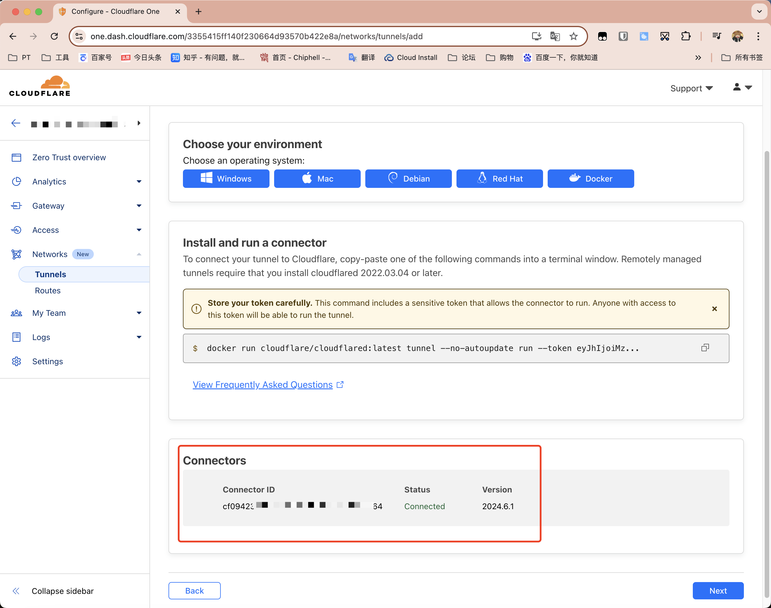
Task: Click Collapse sidebar label
Action: (63, 591)
